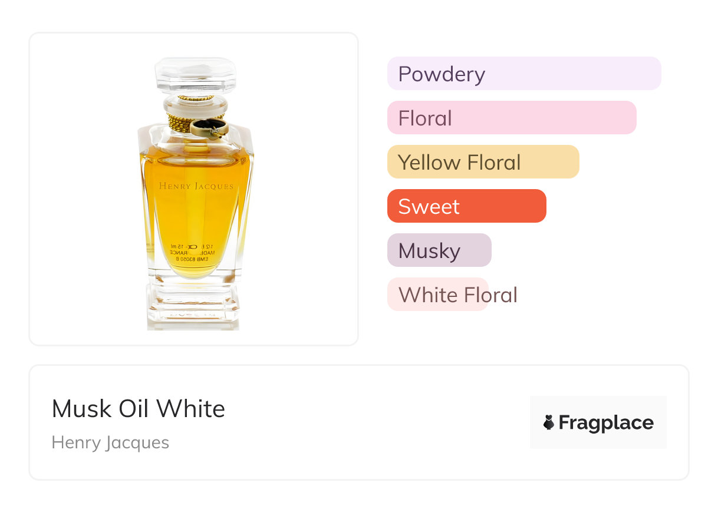Click the Fragplace wordmark text
The height and width of the screenshot is (509, 718).
click(x=606, y=422)
